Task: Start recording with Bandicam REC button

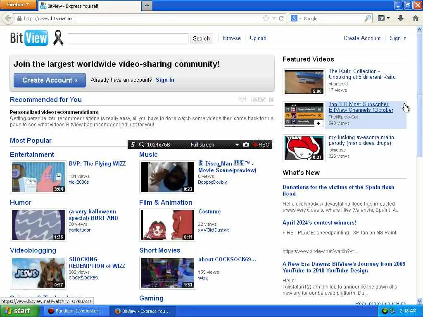Action: [x=261, y=145]
